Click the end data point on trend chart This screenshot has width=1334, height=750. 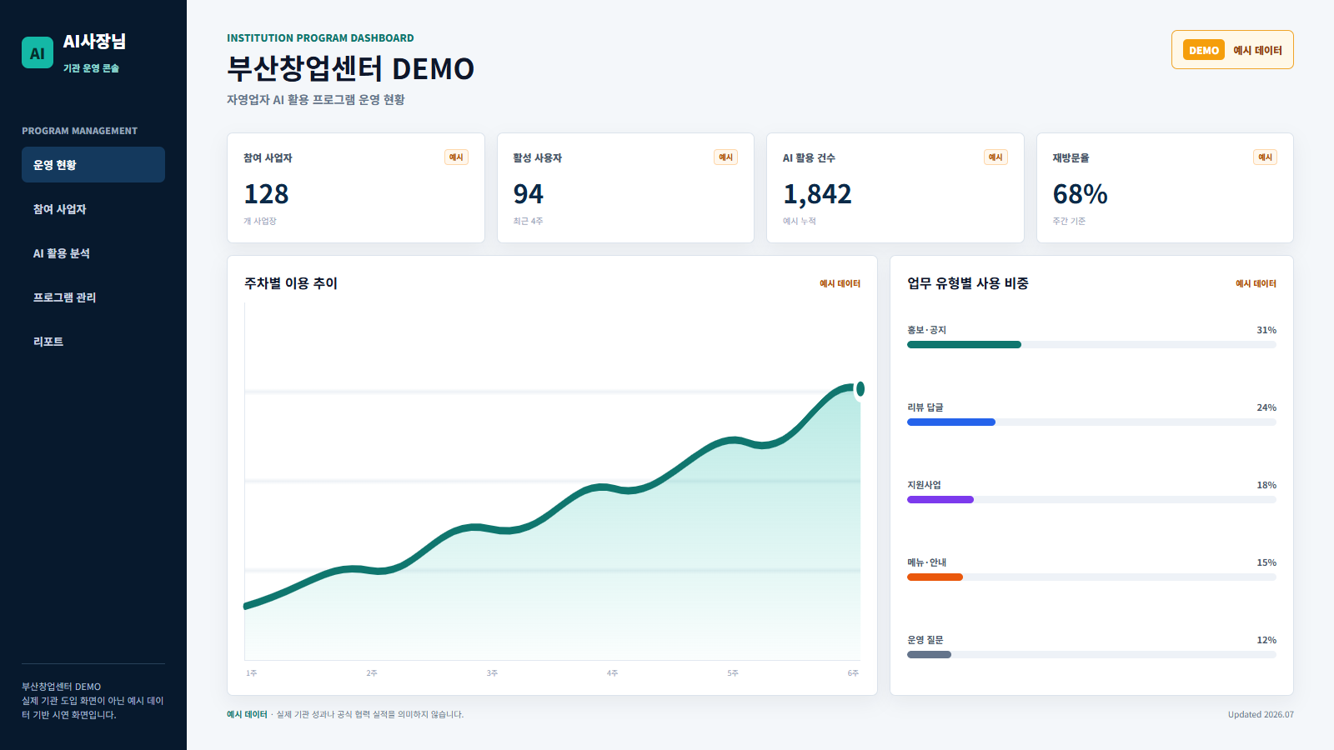(860, 389)
